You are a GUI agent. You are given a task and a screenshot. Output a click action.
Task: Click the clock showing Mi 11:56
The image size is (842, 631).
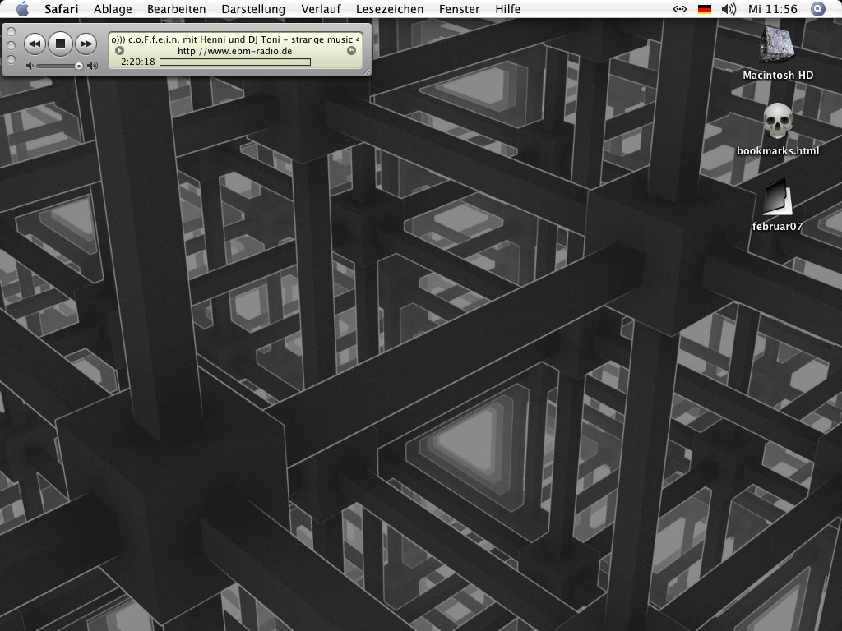pyautogui.click(x=773, y=9)
